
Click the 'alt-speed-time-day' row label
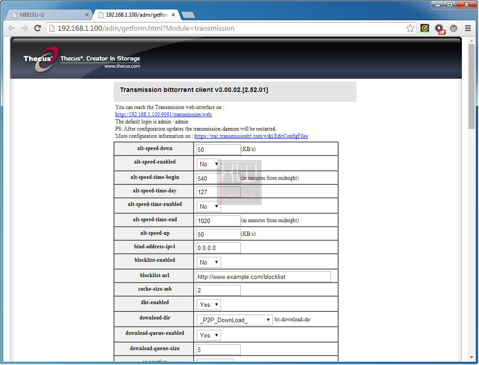click(154, 191)
